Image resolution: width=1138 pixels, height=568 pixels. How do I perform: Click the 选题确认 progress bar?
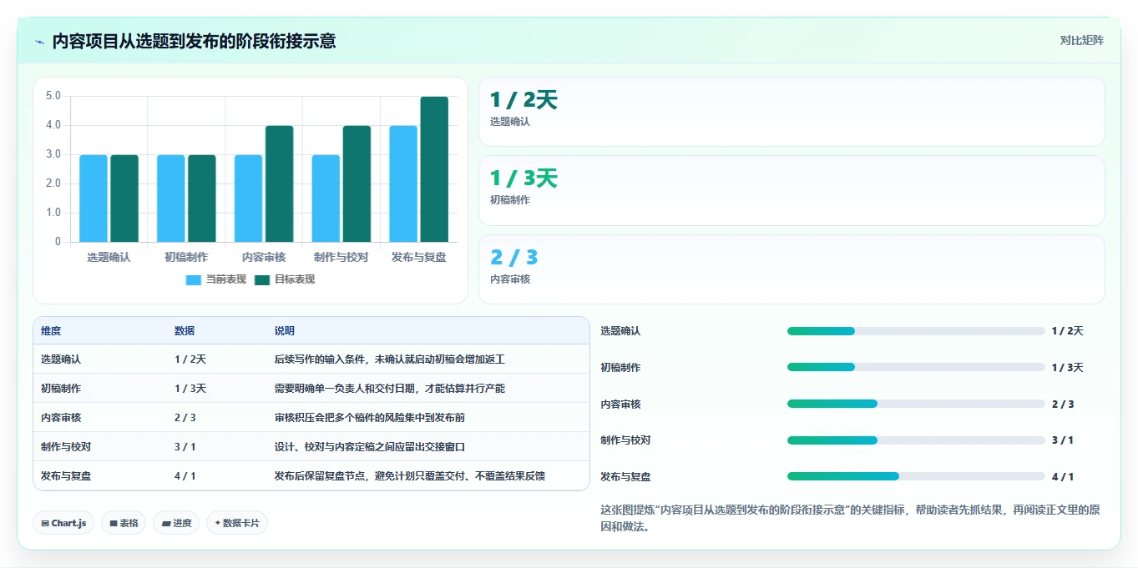[x=916, y=331]
